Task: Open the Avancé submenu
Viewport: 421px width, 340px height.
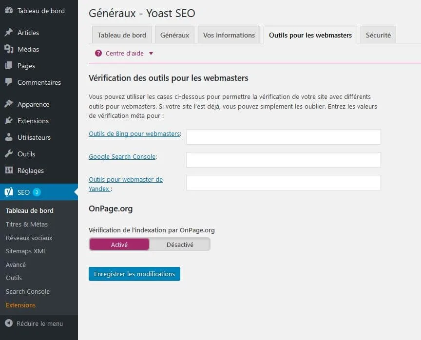Action: pyautogui.click(x=16, y=264)
